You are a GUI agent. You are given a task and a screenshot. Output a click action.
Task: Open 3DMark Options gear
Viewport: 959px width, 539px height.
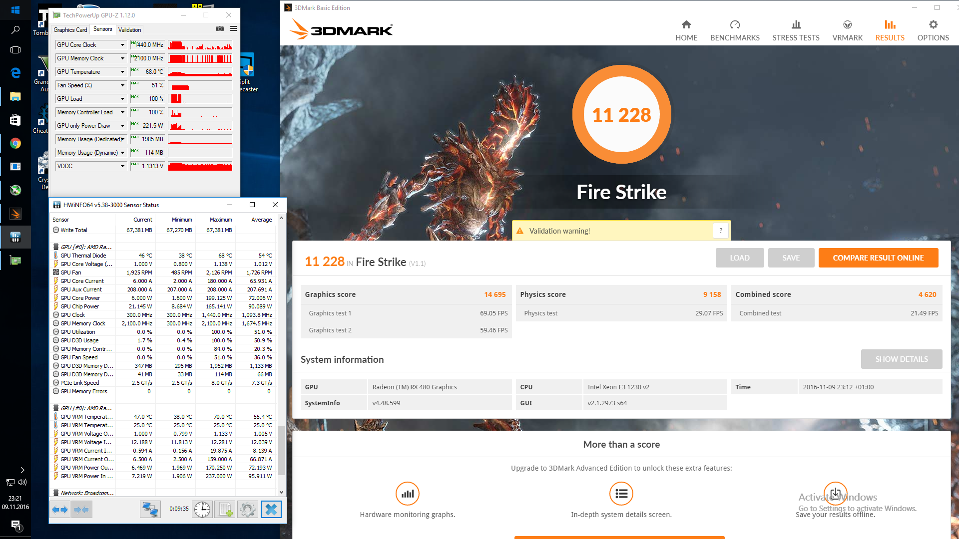(933, 30)
